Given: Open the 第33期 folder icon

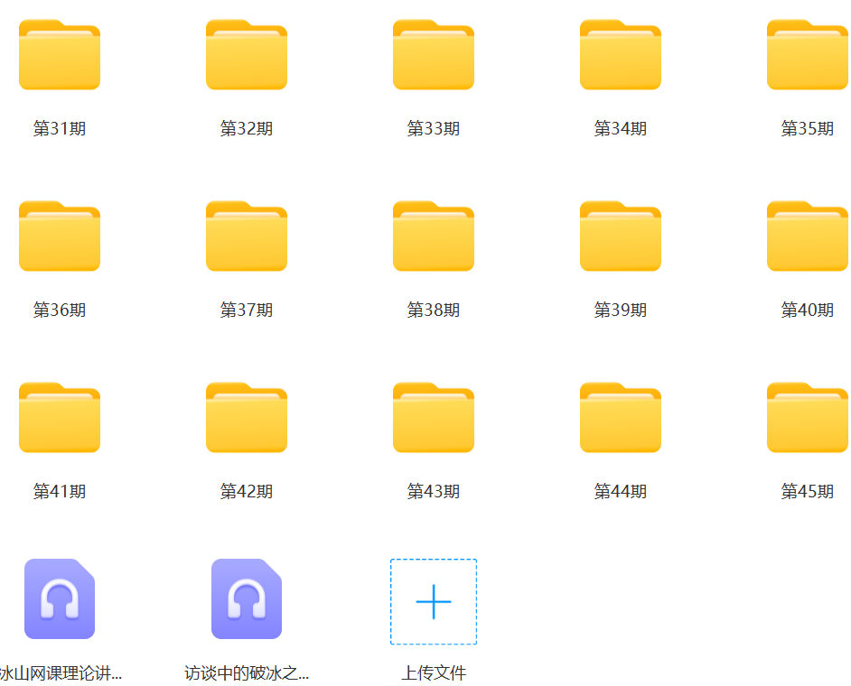Looking at the screenshot, I should tap(434, 54).
